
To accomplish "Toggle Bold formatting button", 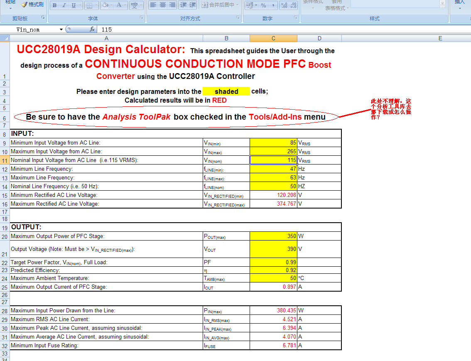I will point(55,5).
